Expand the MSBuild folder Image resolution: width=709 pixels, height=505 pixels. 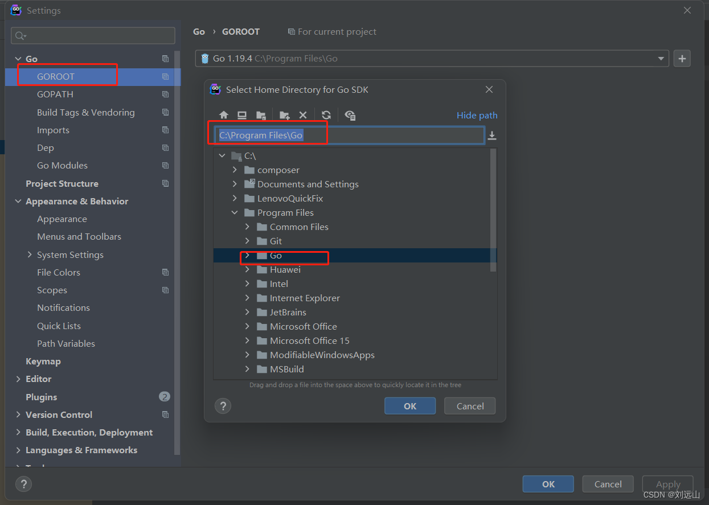click(247, 369)
